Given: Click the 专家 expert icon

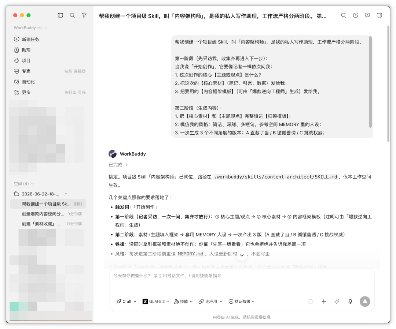Looking at the screenshot, I should (16, 71).
